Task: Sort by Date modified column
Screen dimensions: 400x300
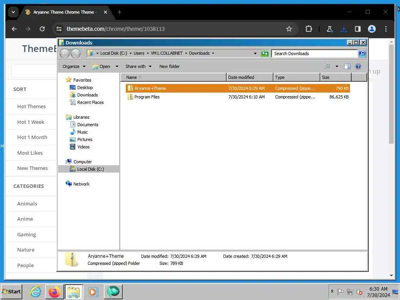Action: pos(250,77)
